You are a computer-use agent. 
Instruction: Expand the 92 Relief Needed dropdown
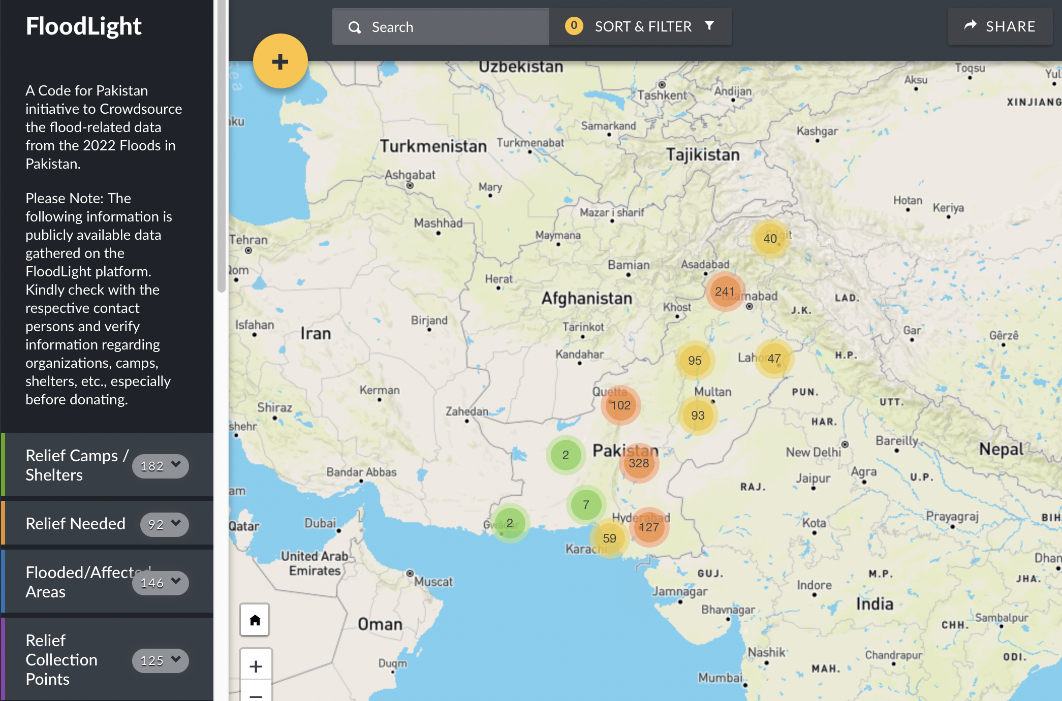[165, 524]
